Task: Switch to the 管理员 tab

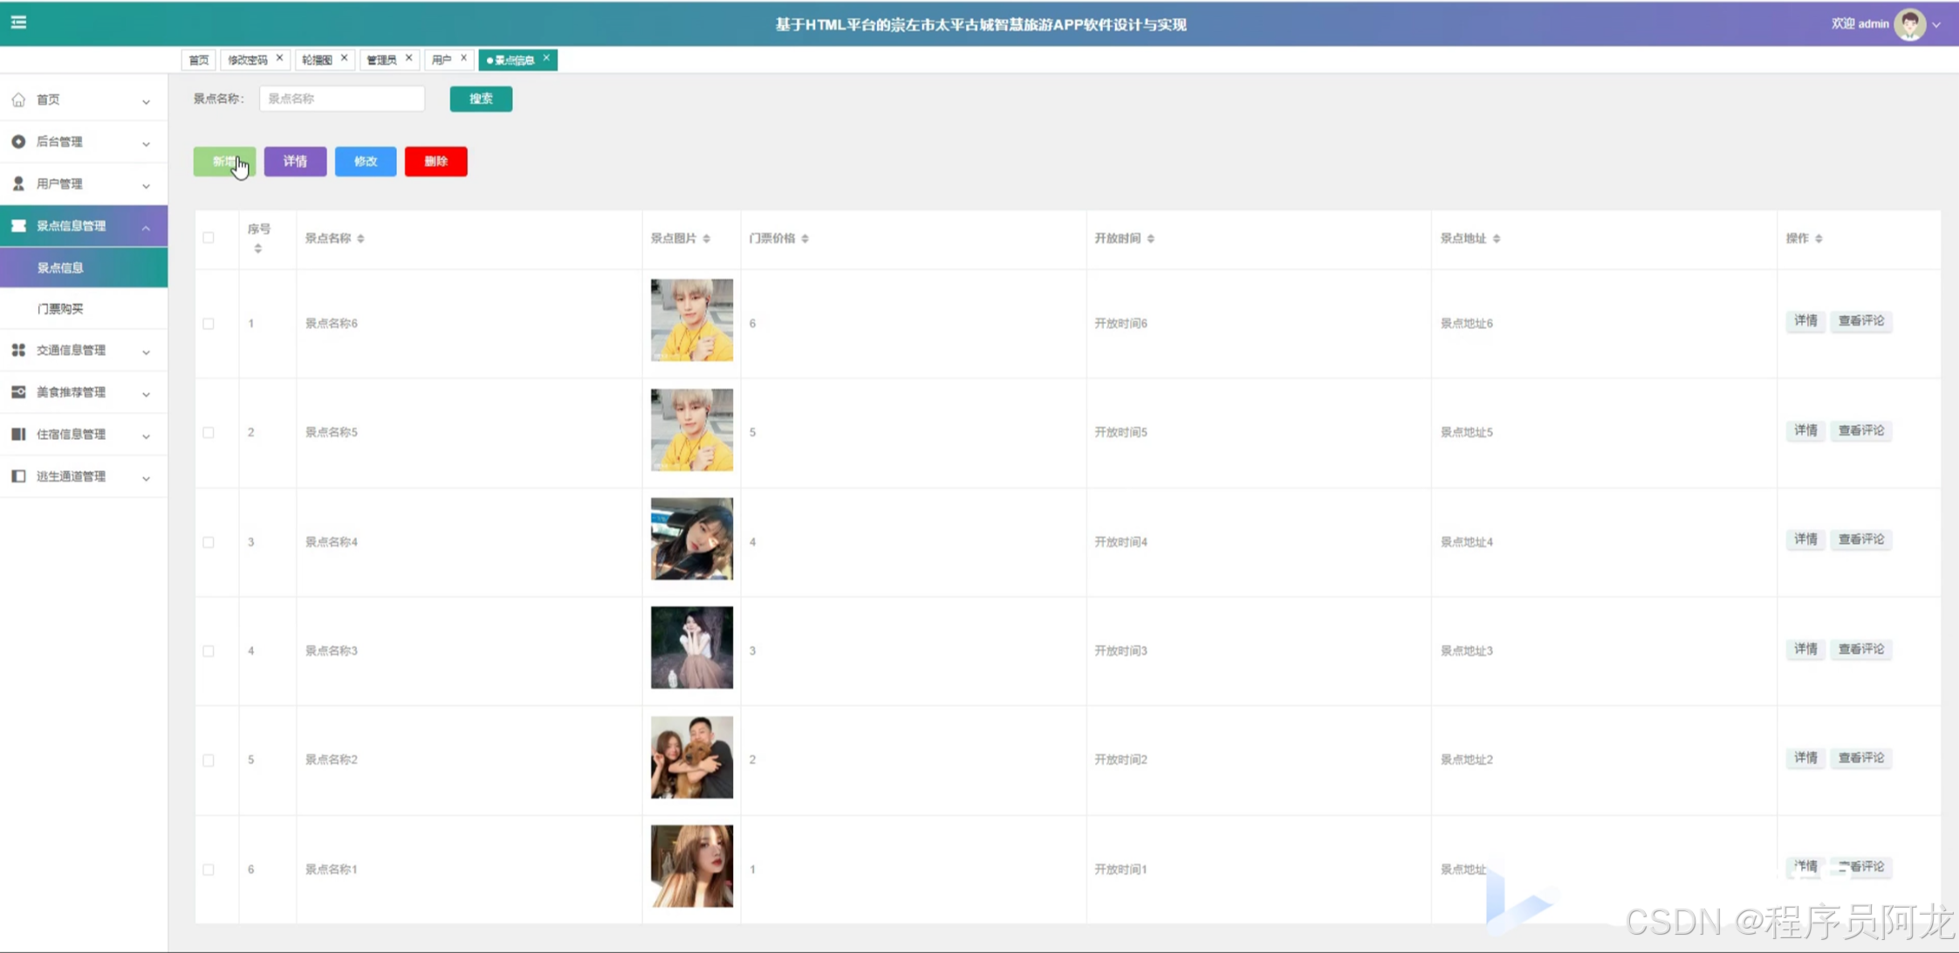Action: click(x=381, y=59)
